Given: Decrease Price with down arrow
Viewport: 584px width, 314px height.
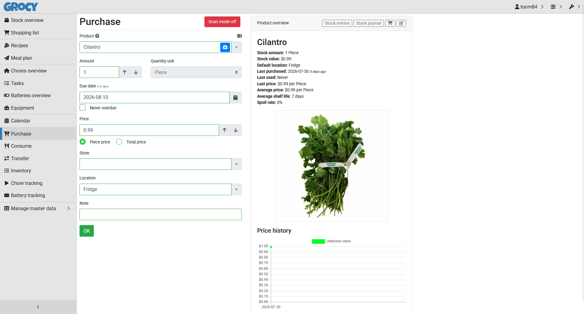Looking at the screenshot, I should [236, 130].
